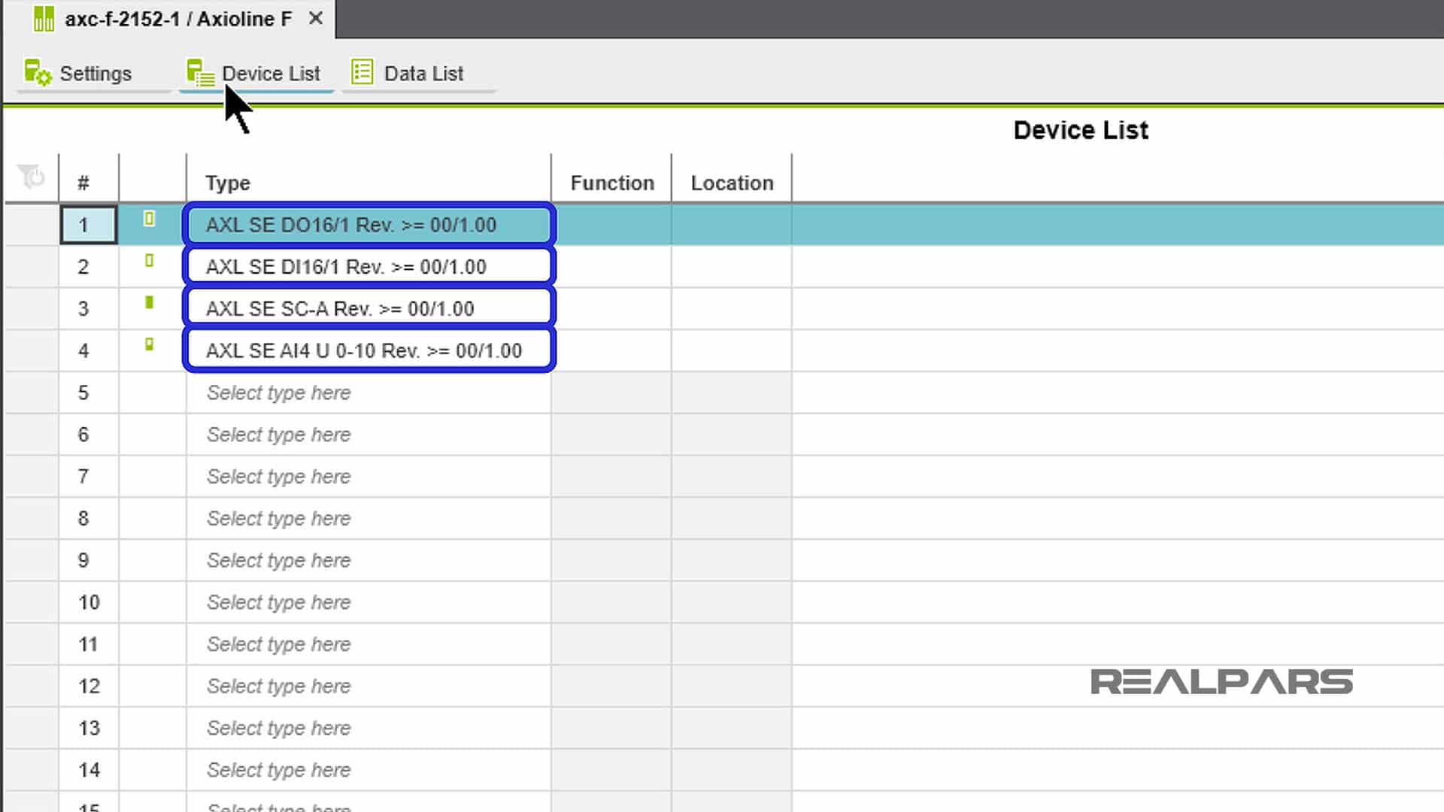Select row number 5 cell
The height and width of the screenshot is (812, 1444).
pyautogui.click(x=89, y=392)
